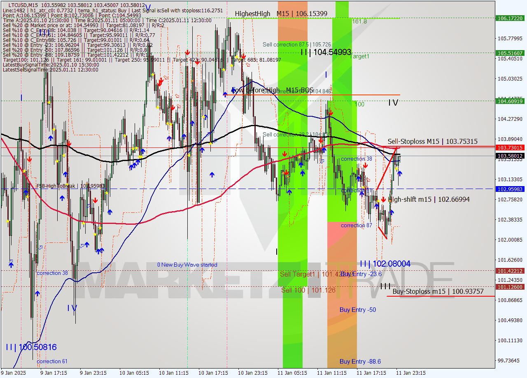The width and height of the screenshot is (527, 378).
Task: Click the 105.77995 price scale value
Action: click(x=510, y=38)
